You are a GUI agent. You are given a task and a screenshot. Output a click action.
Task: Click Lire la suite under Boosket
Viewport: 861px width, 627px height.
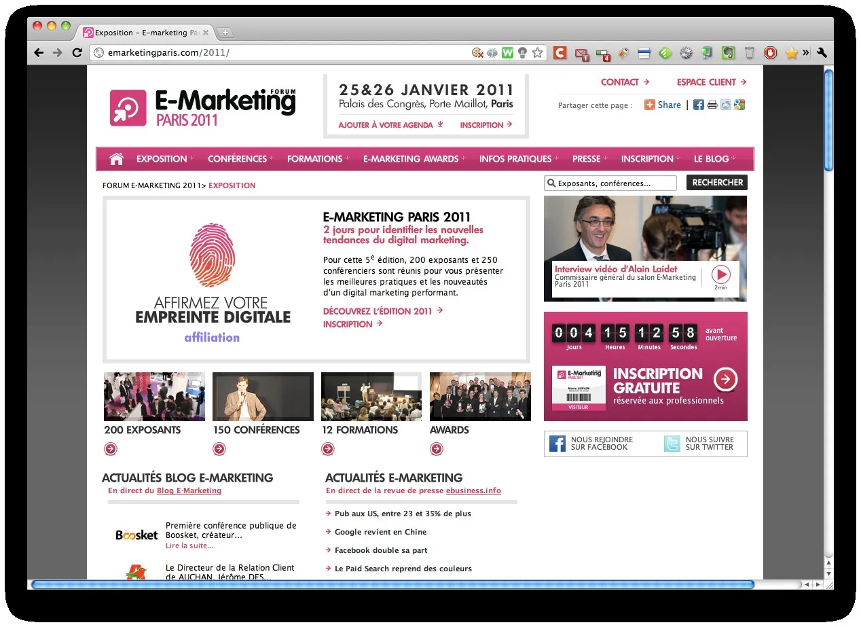189,545
